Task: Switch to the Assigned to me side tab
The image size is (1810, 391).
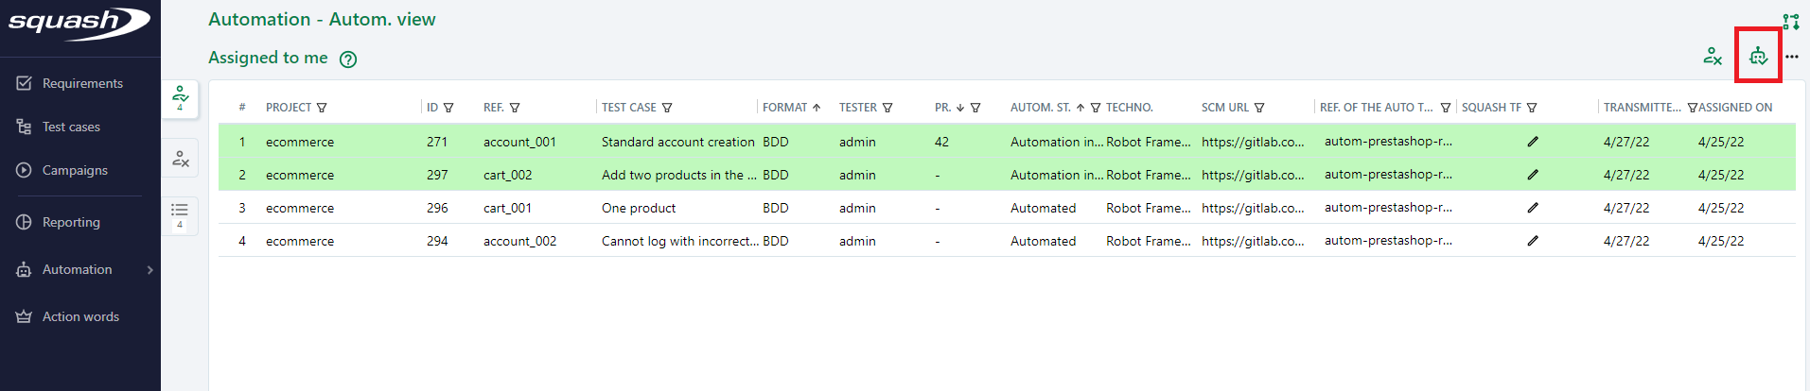Action: (x=180, y=98)
